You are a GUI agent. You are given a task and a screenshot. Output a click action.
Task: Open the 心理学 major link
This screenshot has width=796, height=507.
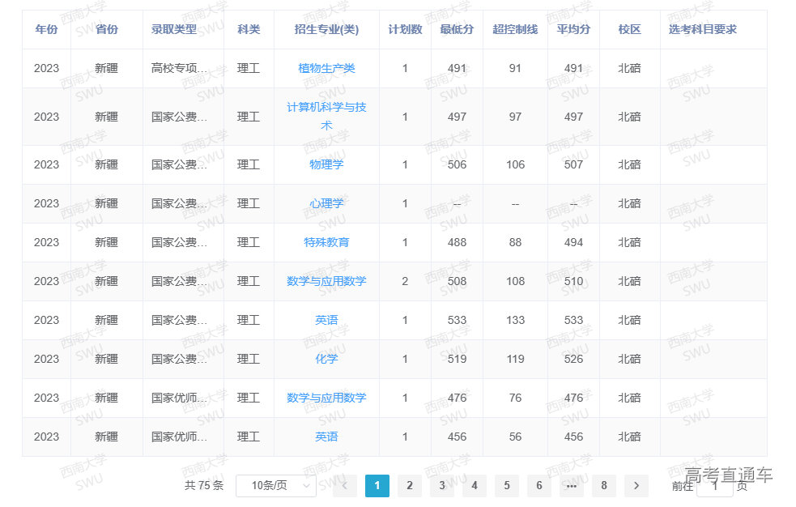pyautogui.click(x=326, y=203)
